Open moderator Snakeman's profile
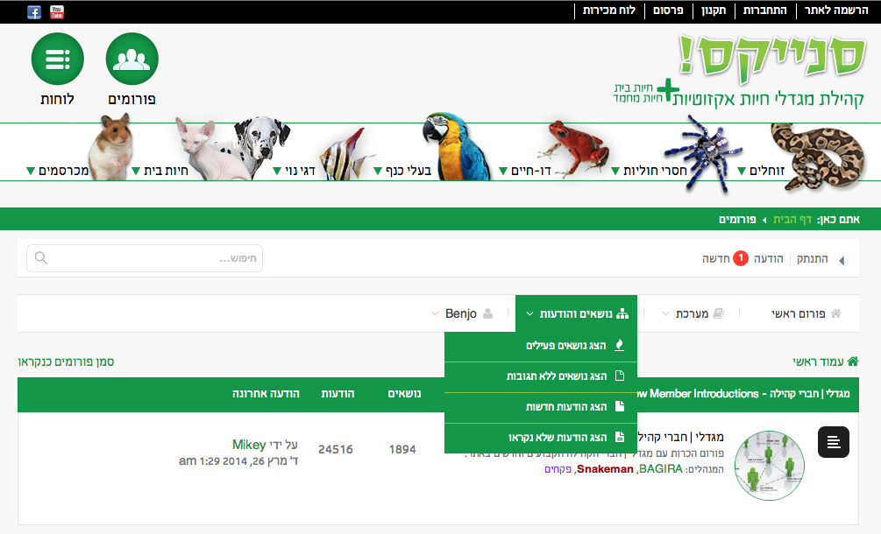The image size is (881, 534). click(x=605, y=469)
